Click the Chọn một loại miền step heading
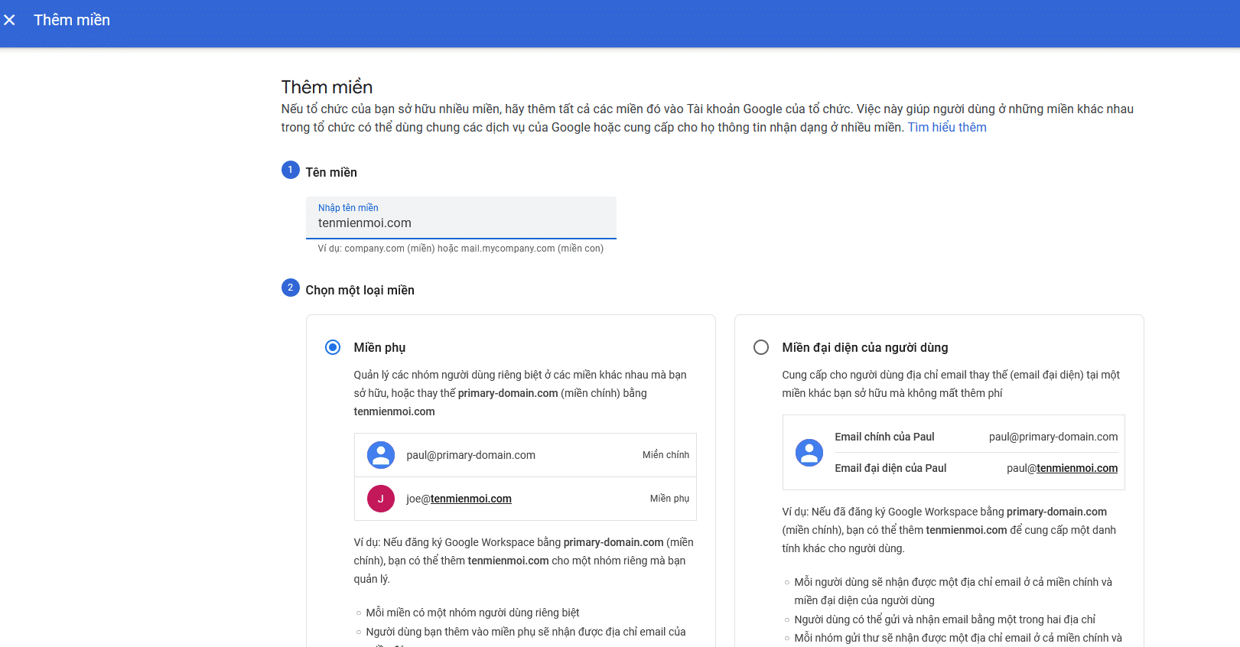 coord(360,291)
